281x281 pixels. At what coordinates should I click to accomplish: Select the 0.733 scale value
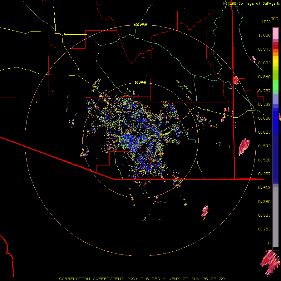(264, 105)
